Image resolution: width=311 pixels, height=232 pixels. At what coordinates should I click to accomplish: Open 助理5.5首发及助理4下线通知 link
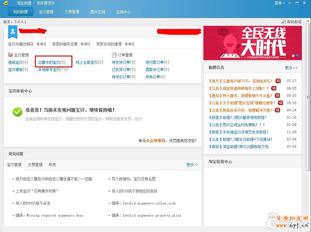click(x=240, y=139)
